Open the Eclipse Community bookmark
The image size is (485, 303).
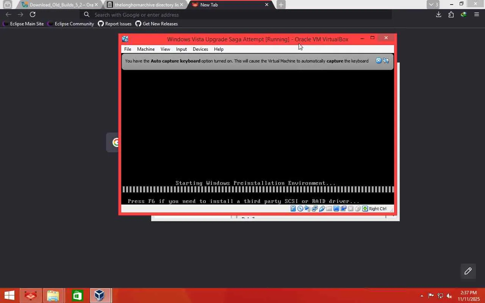pyautogui.click(x=71, y=24)
